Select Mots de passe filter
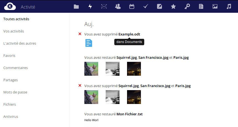This screenshot has width=238, height=127. (x=15, y=92)
